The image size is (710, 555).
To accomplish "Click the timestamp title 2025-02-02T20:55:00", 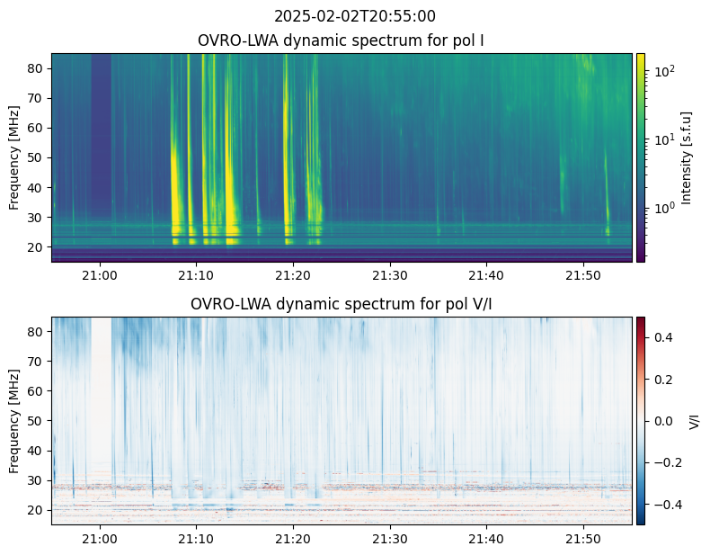I will tap(354, 16).
